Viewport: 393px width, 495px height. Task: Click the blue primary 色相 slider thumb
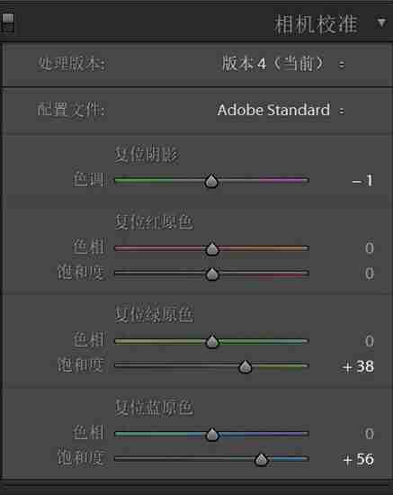212,435
